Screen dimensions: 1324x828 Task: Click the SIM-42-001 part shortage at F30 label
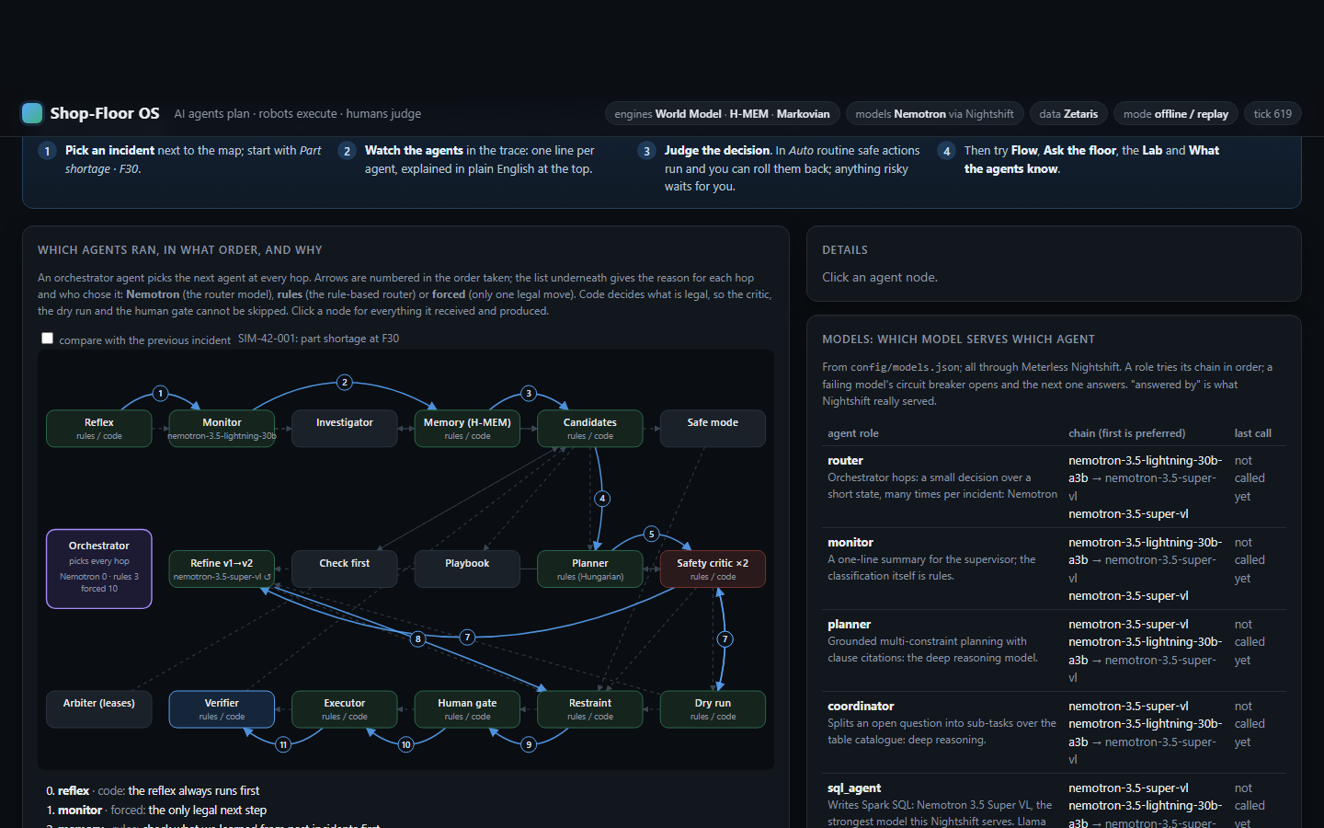[318, 339]
